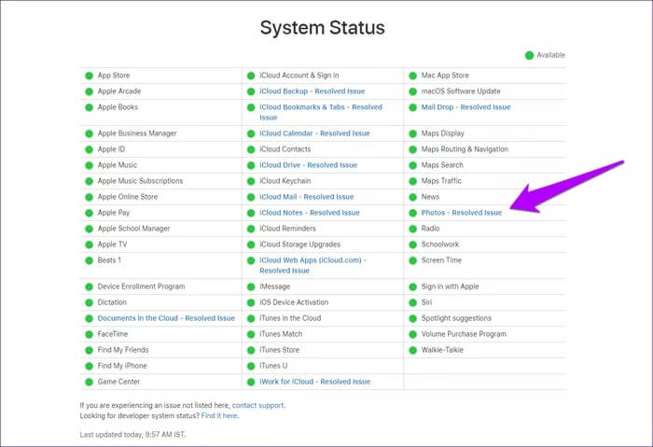Click the status dot for Apple Music

point(89,165)
